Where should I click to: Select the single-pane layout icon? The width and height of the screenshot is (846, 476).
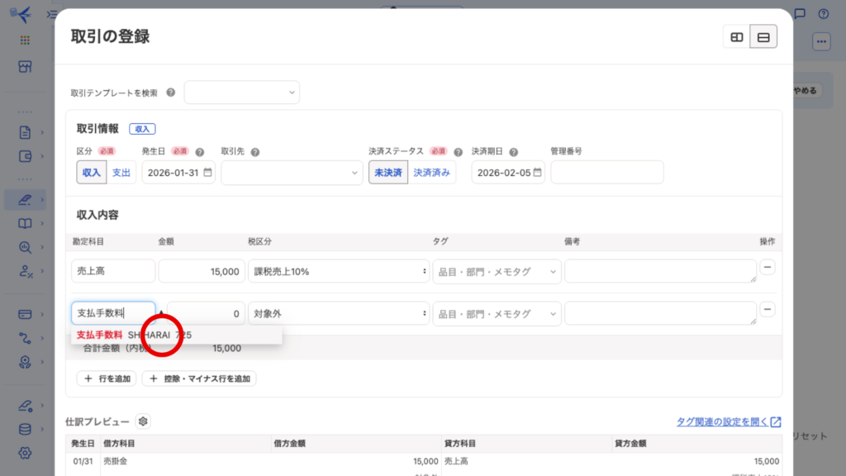pos(763,37)
